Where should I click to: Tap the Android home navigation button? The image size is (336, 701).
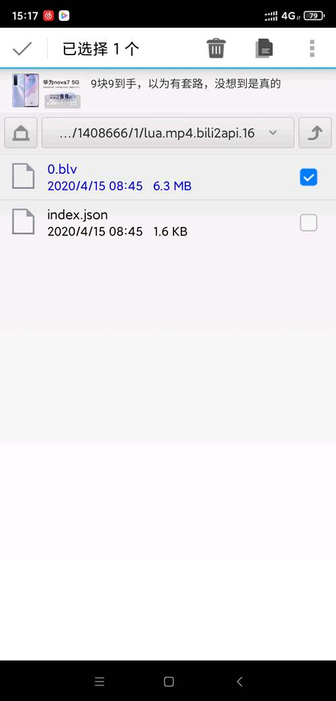[169, 681]
